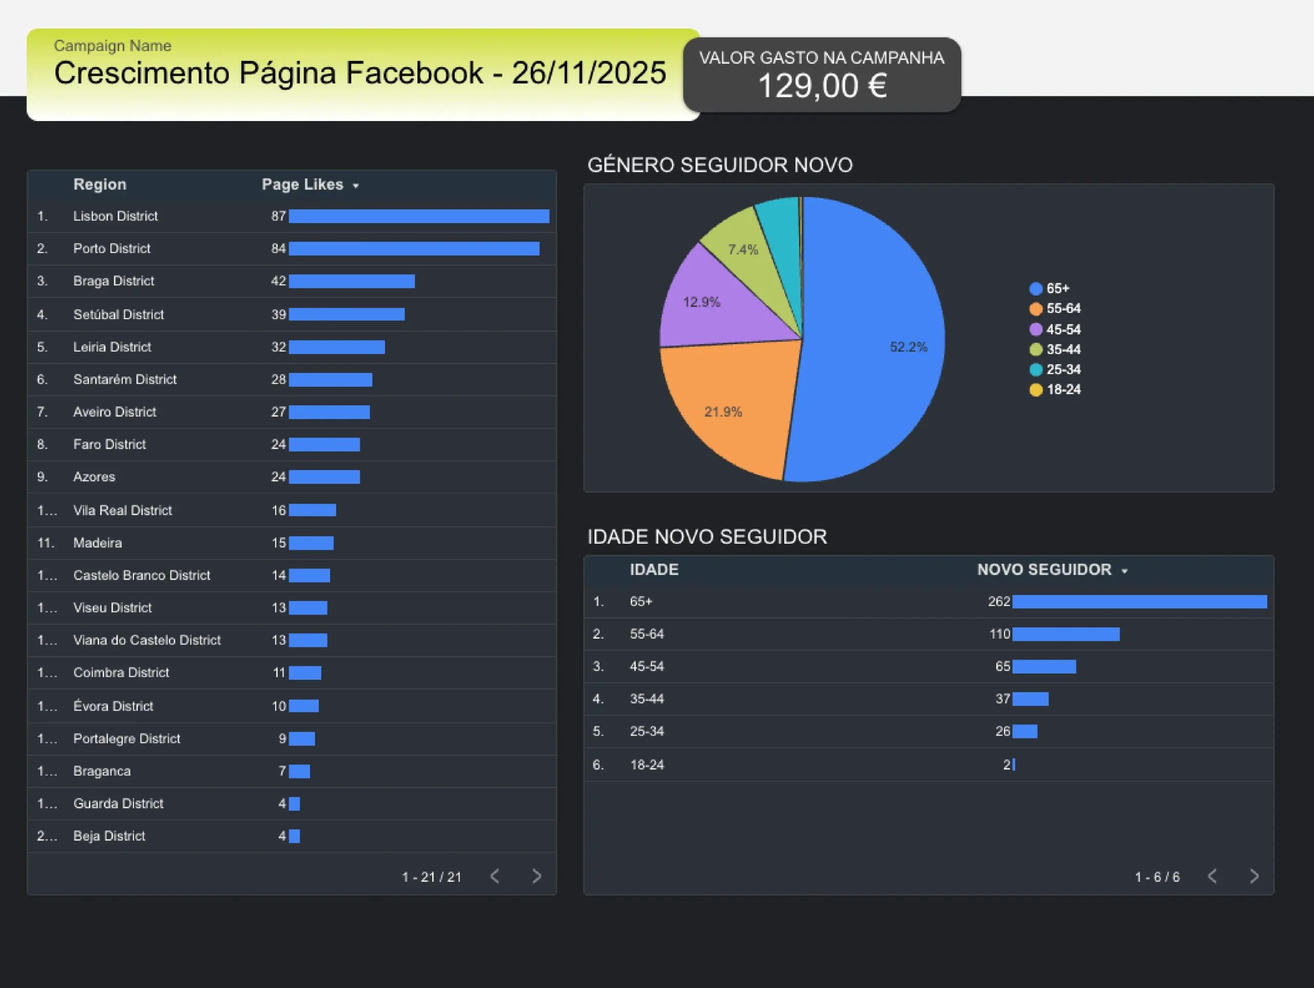
Task: Toggle 18-24 legend item in pie chart
Action: coord(1062,389)
